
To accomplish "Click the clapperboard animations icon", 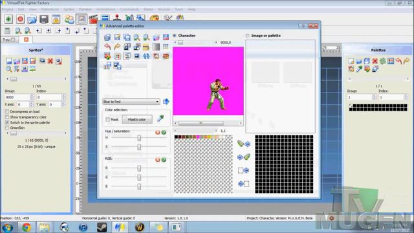I will tap(93, 19).
